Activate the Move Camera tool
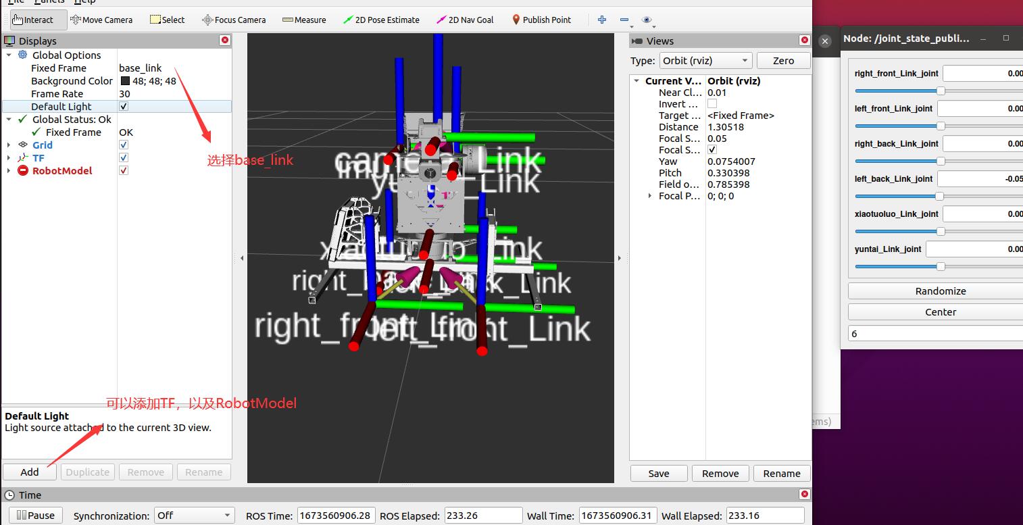The image size is (1023, 525). point(101,20)
